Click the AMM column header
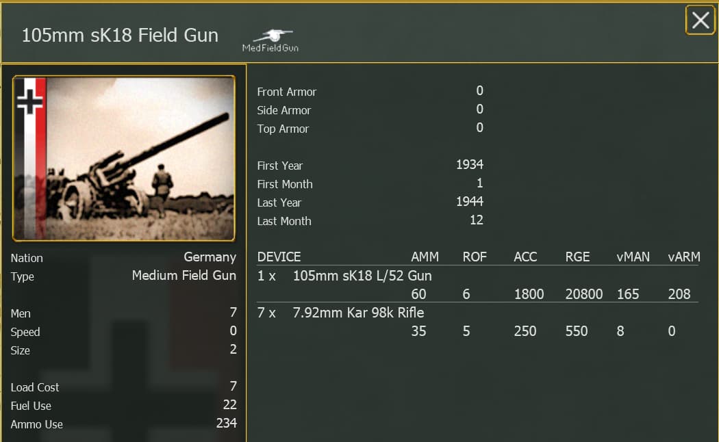Screen dimensions: 719x442 (425, 257)
